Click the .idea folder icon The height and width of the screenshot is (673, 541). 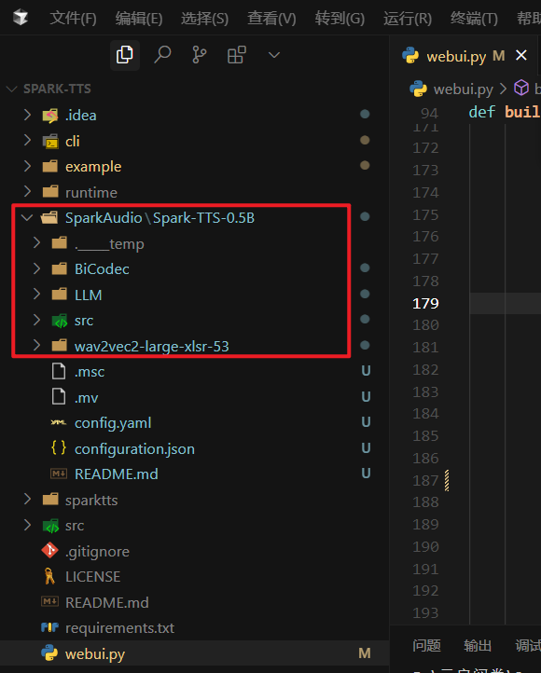tap(50, 115)
